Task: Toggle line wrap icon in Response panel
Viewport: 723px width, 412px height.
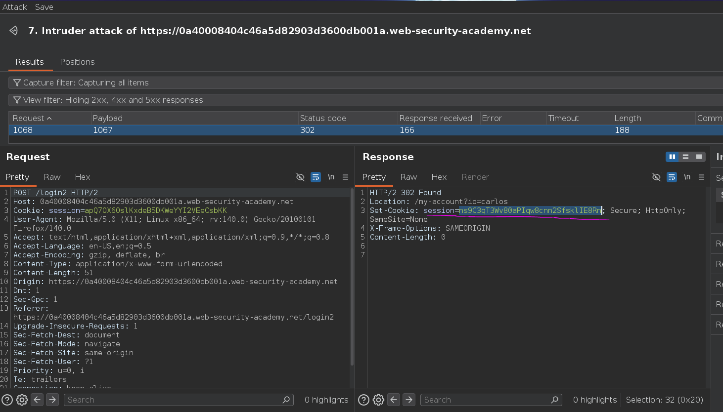Action: (x=672, y=177)
